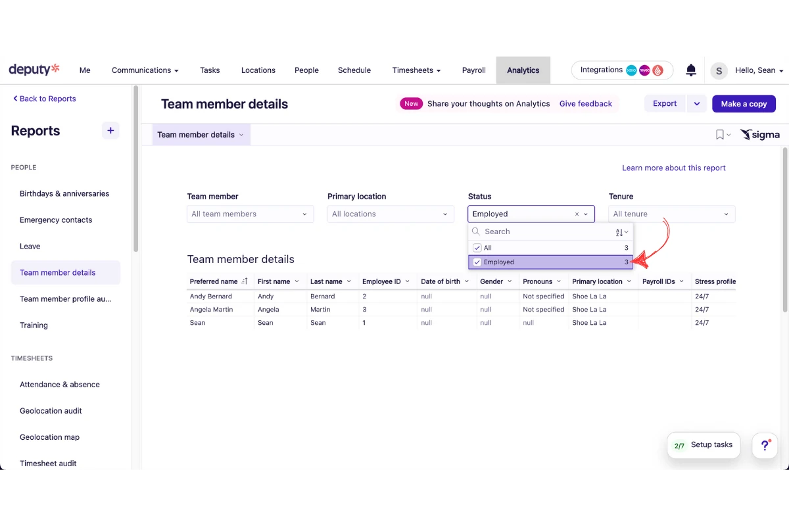Click Learn more about this report
This screenshot has width=789, height=526.
click(x=674, y=168)
